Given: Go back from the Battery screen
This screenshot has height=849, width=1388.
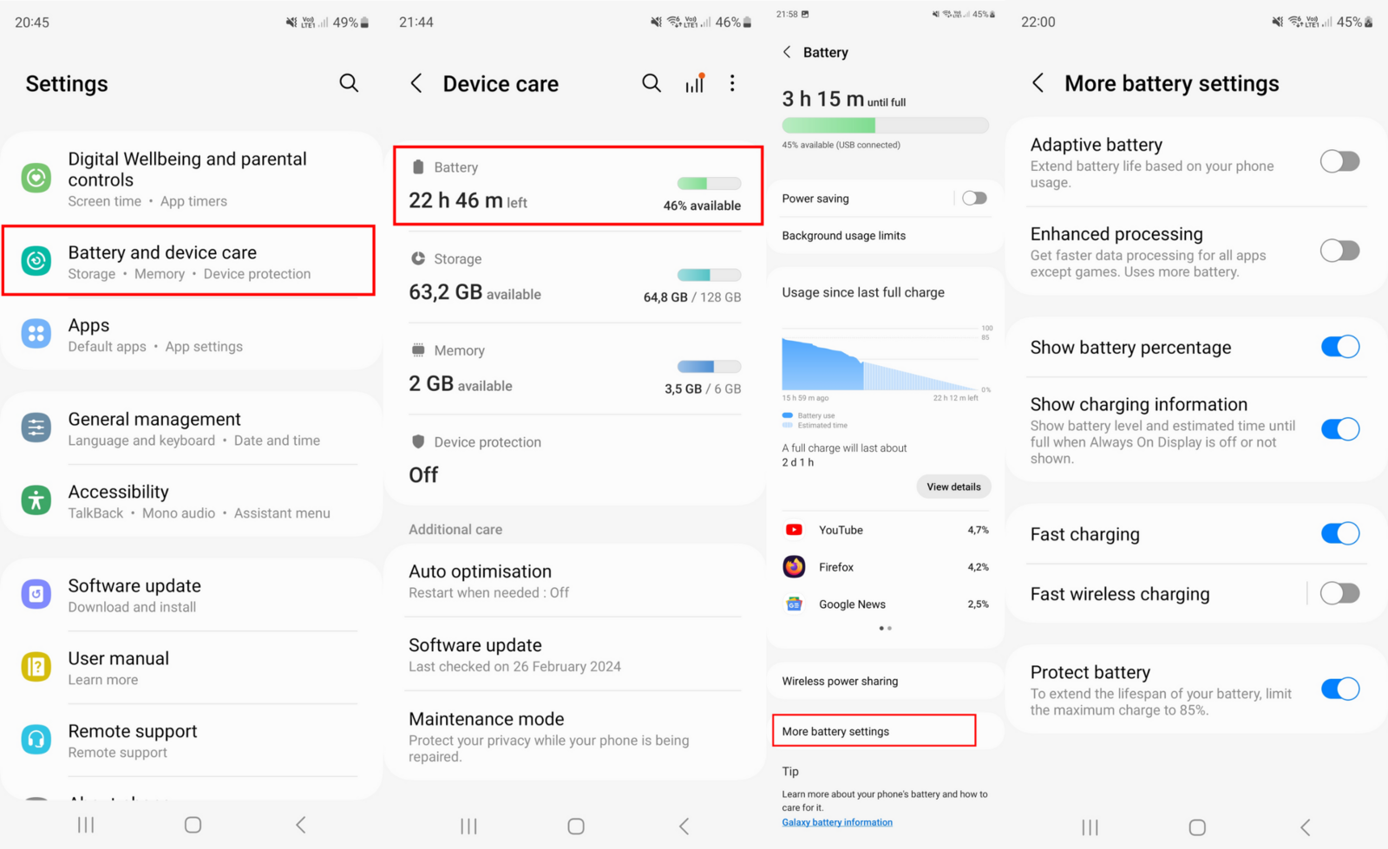Looking at the screenshot, I should (787, 52).
